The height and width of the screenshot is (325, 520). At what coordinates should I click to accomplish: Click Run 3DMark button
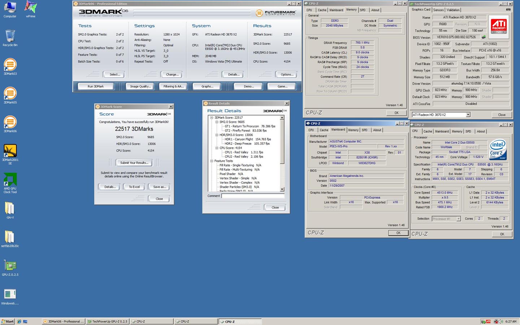96,86
